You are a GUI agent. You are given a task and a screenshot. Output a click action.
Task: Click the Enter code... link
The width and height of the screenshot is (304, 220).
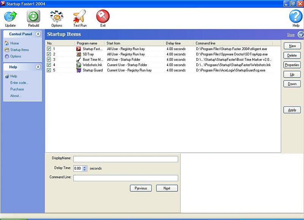tap(19, 83)
